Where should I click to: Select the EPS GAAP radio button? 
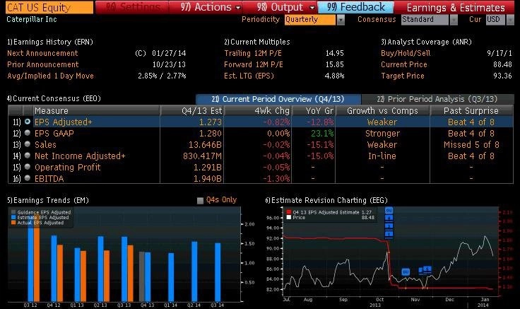(x=28, y=133)
